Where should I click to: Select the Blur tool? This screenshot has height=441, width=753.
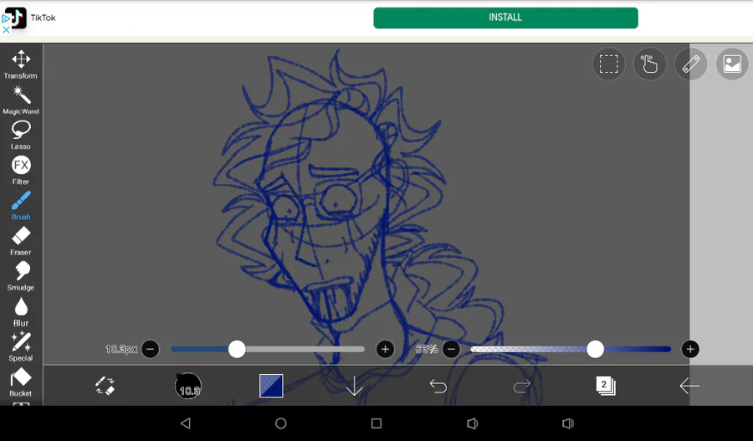coord(21,311)
